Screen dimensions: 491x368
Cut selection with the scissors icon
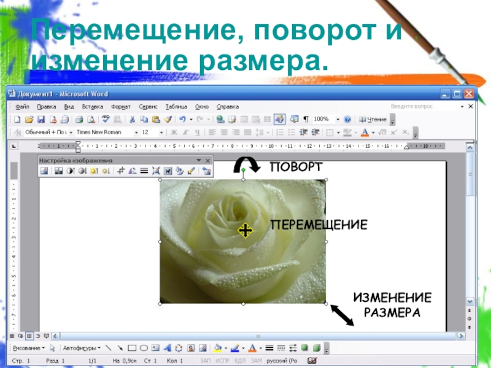[x=132, y=119]
